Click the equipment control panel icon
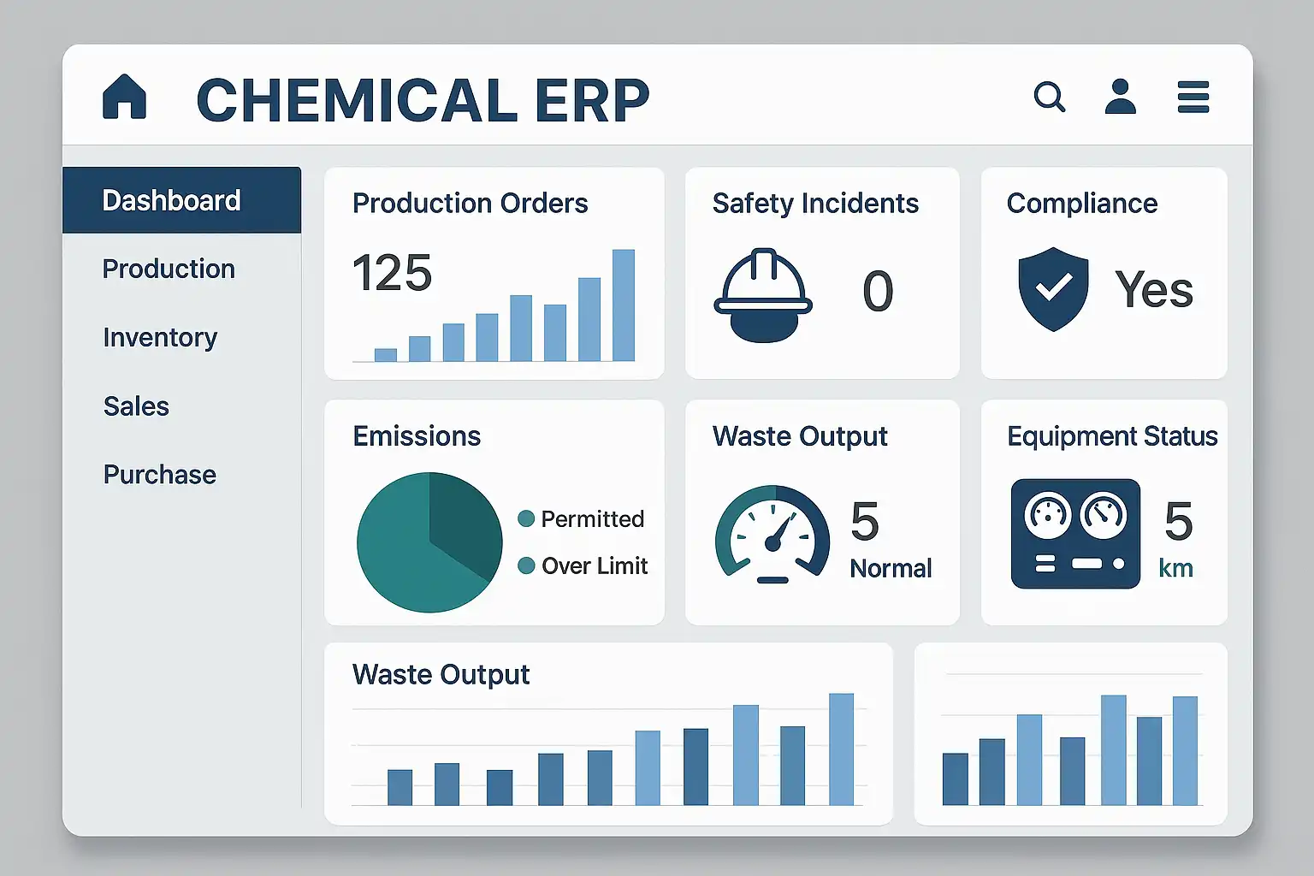The height and width of the screenshot is (876, 1314). 1075,533
